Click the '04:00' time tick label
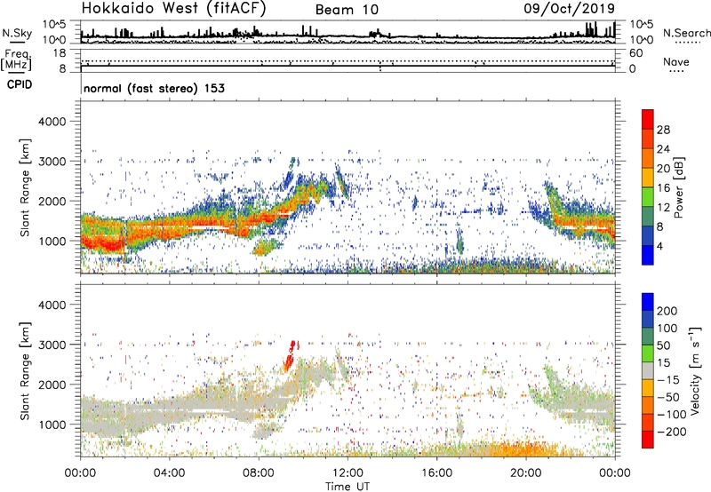Screen dimensions: 711x492 (169, 473)
